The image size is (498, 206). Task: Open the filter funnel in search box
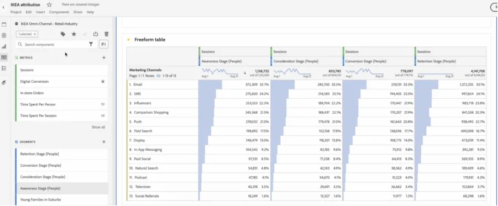(x=91, y=44)
